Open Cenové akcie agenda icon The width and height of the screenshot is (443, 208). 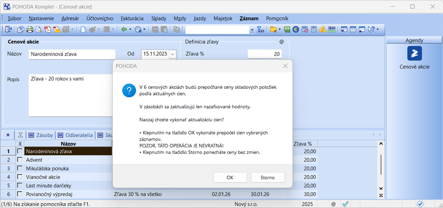point(414,54)
